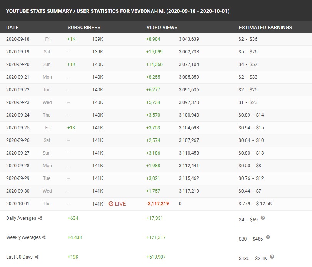Click the red clock icon before LIVE
This screenshot has width=312, height=267.
111,204
